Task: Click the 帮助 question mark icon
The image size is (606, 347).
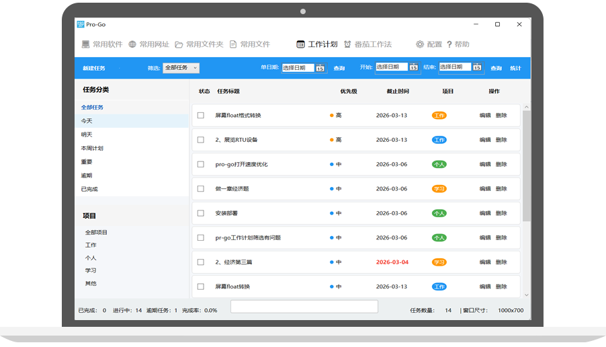Action: coord(449,44)
